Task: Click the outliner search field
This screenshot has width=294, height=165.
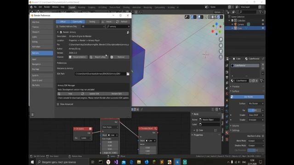Action: tap(248, 12)
